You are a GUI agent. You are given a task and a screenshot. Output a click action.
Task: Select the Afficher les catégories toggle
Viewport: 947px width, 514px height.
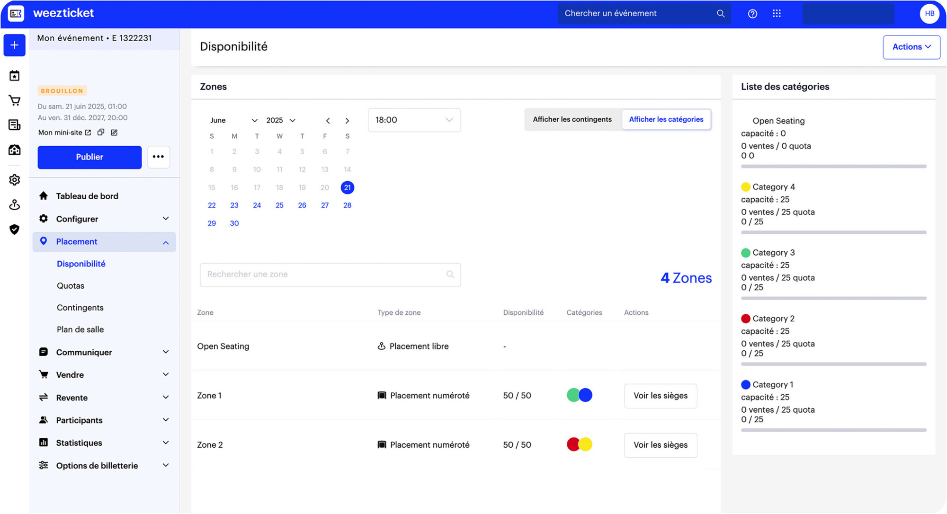pyautogui.click(x=666, y=119)
